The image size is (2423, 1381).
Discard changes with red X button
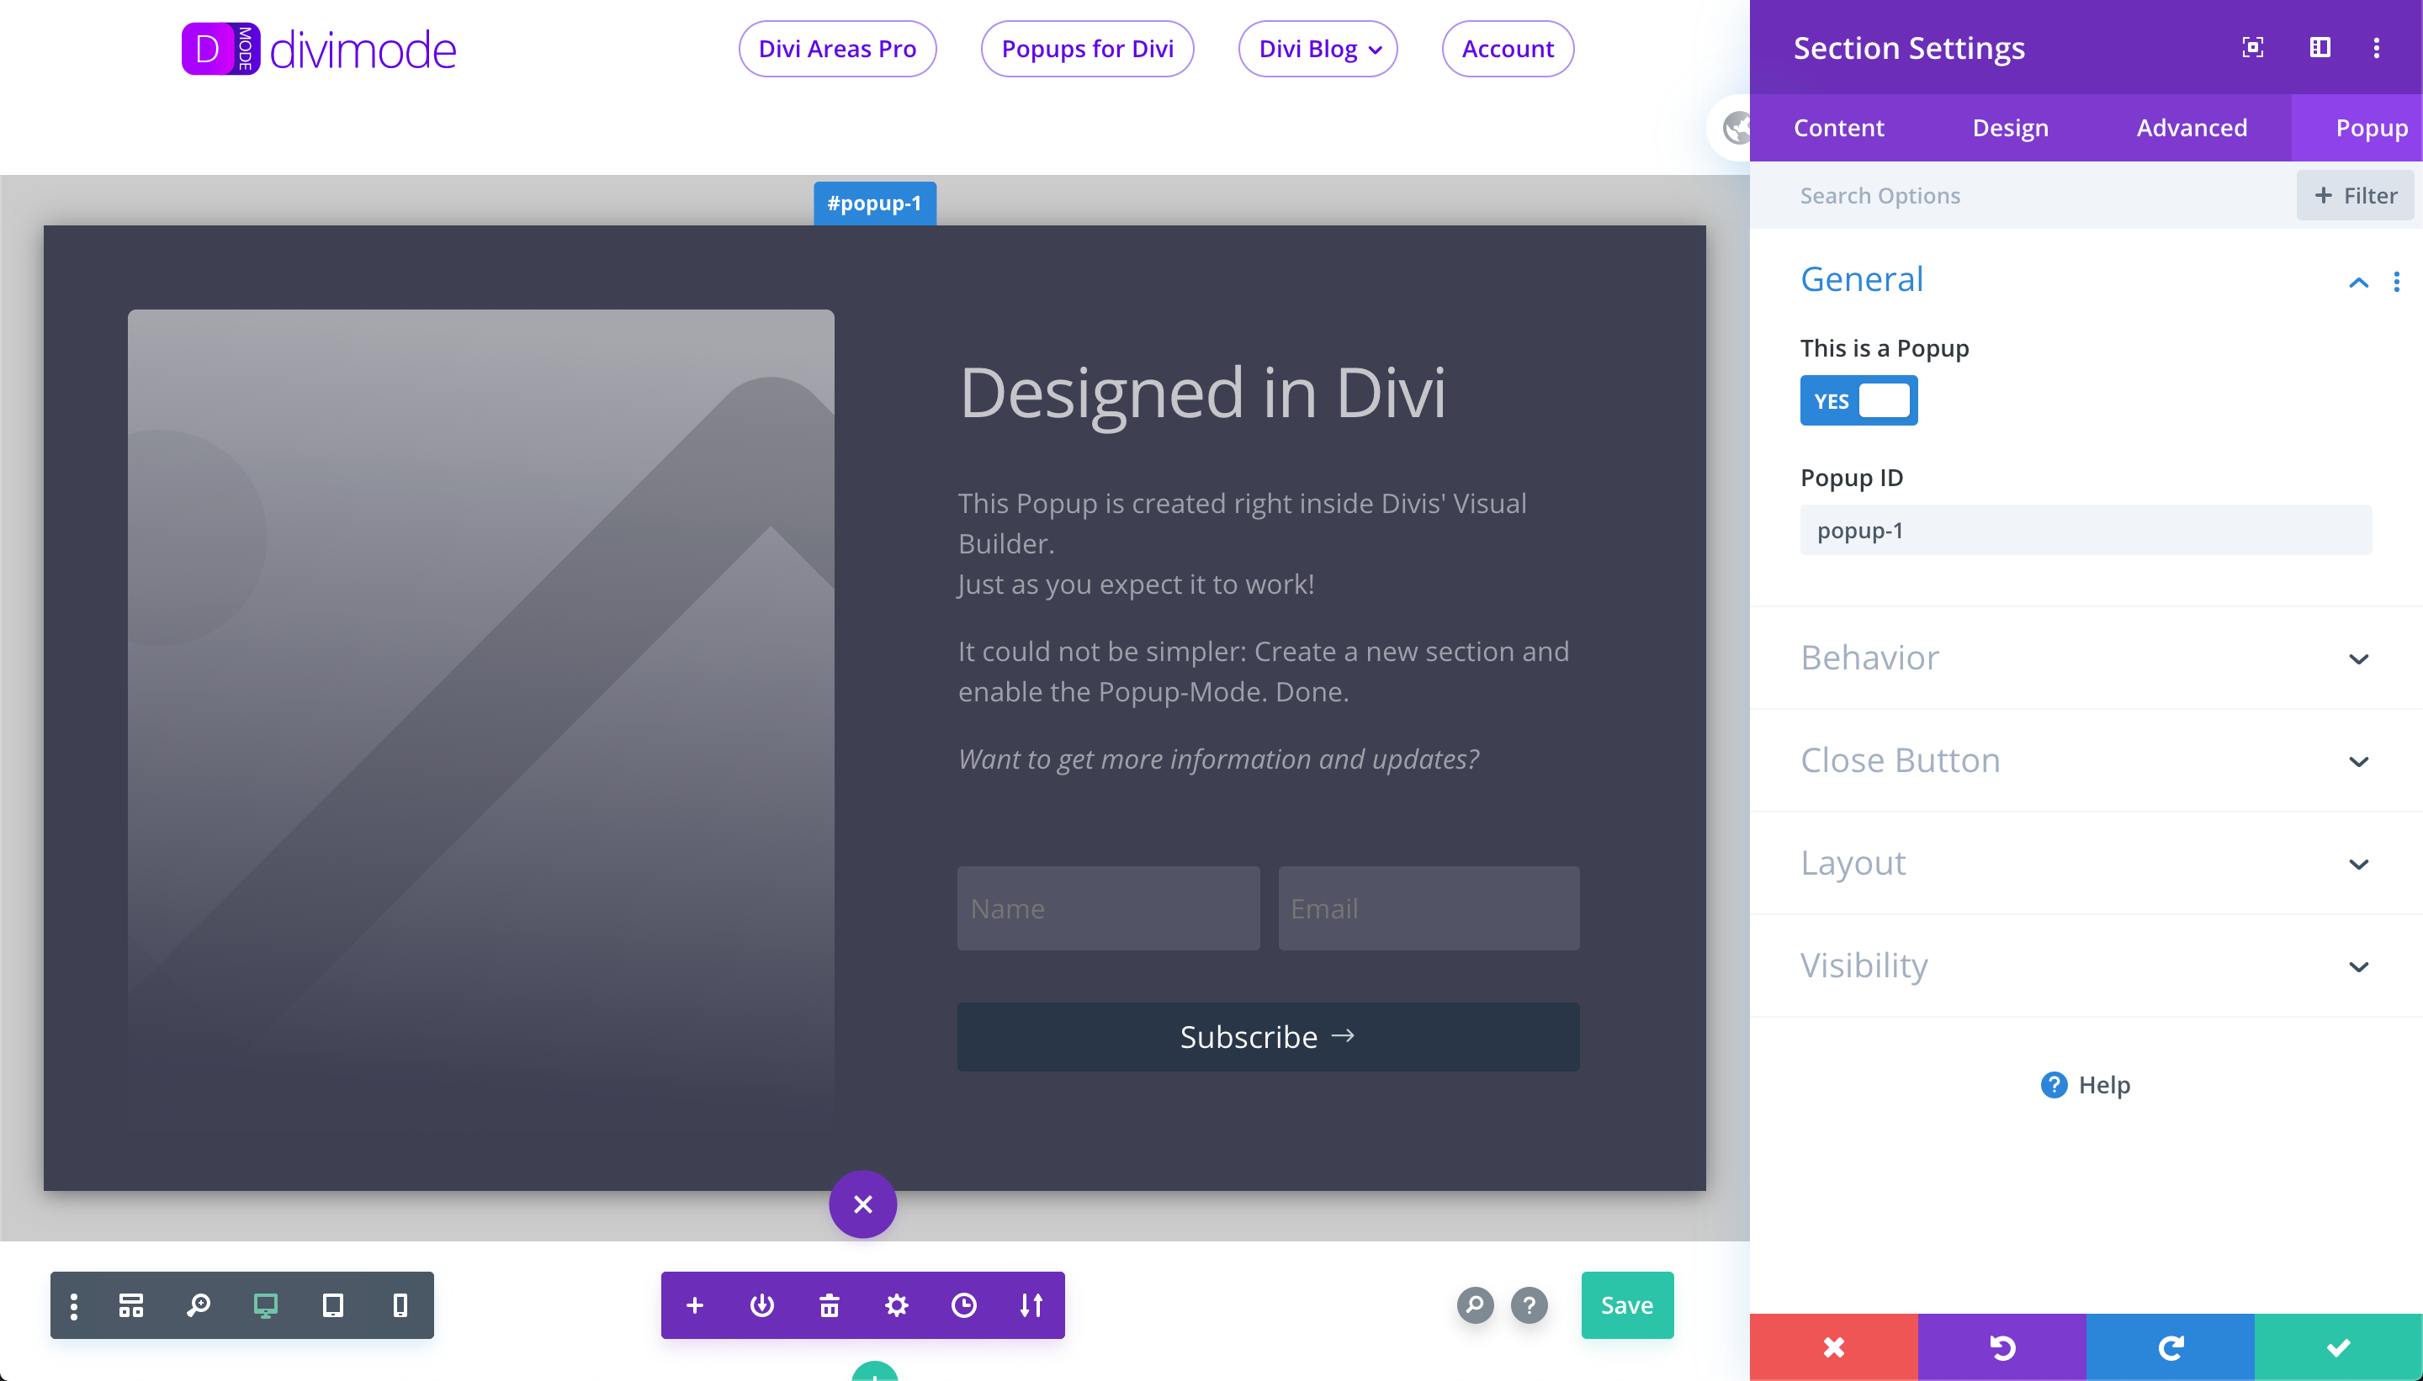(1833, 1347)
